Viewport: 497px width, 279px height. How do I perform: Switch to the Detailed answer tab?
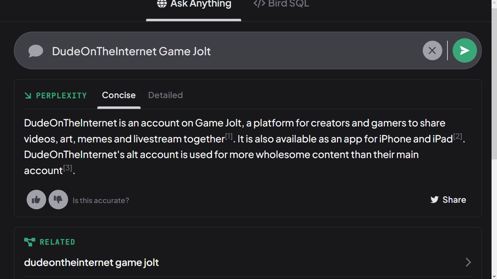165,95
